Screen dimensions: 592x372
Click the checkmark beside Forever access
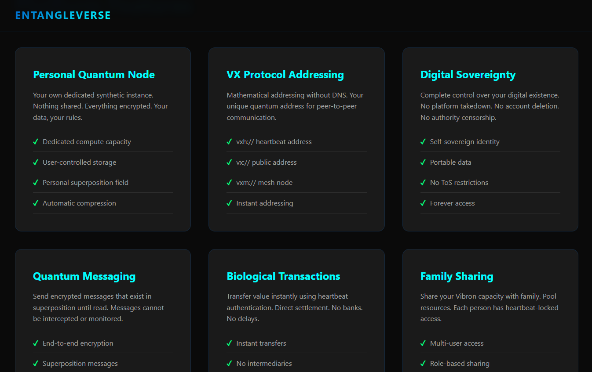point(423,203)
